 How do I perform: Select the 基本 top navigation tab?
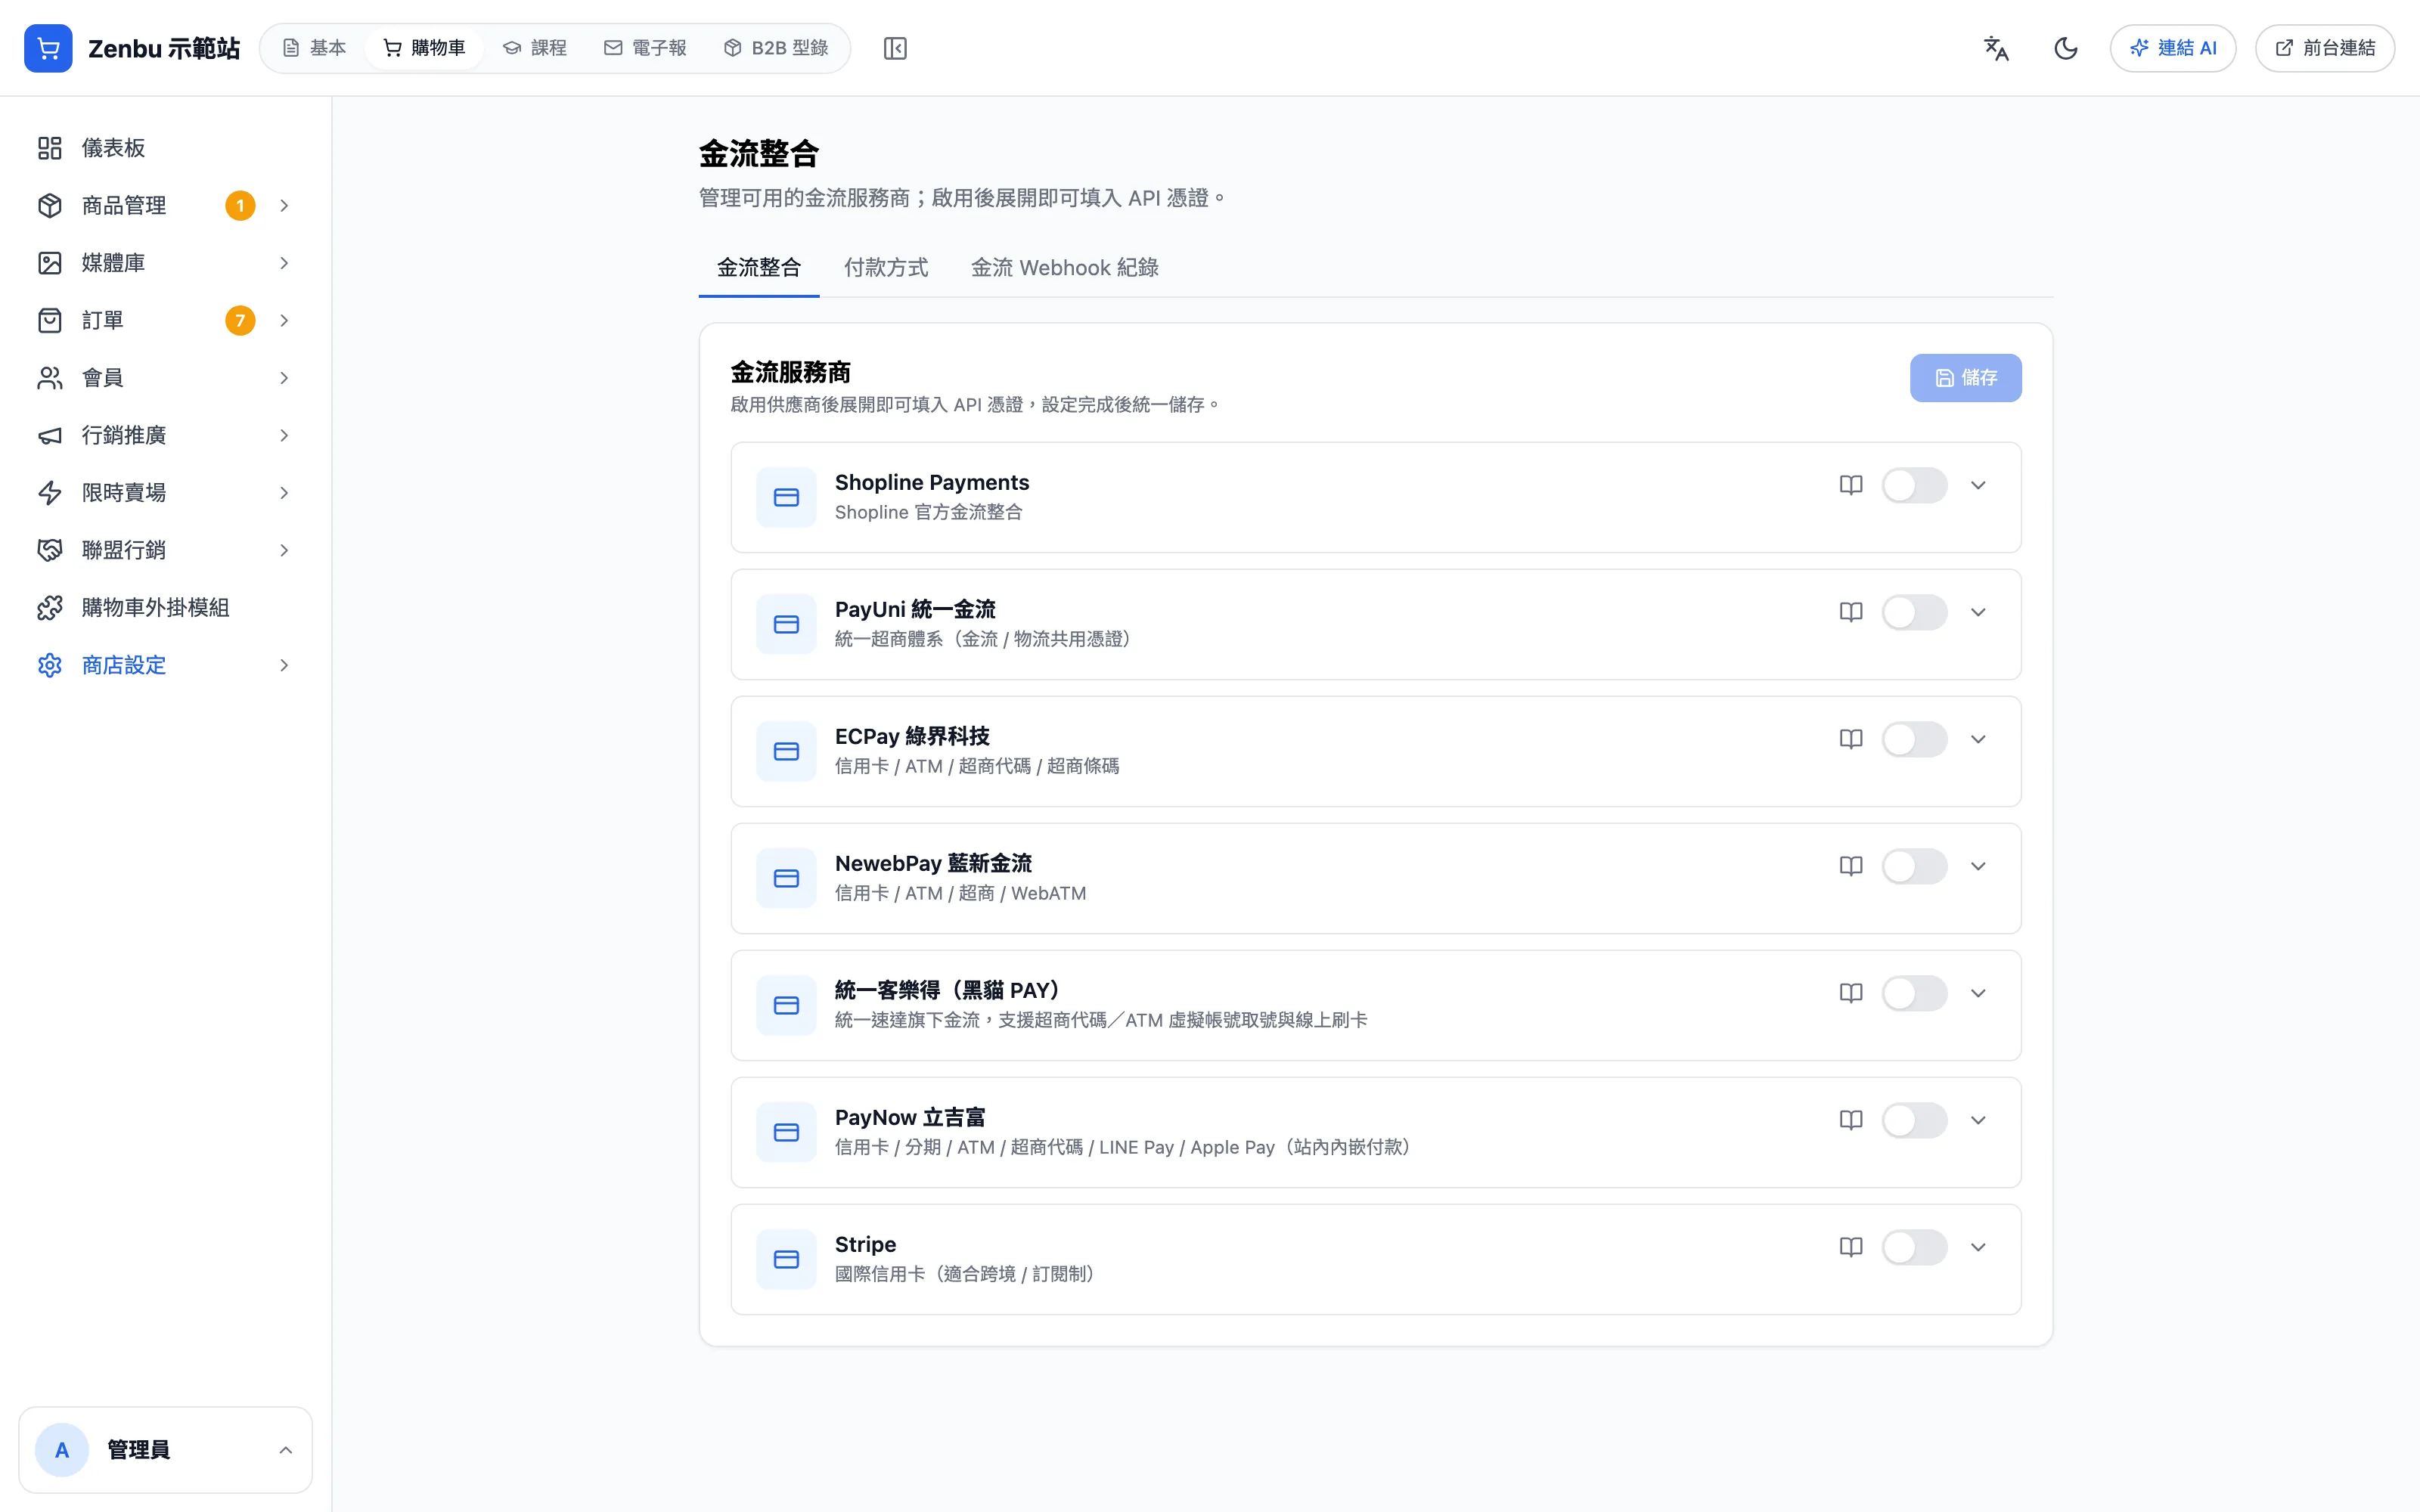(x=314, y=48)
